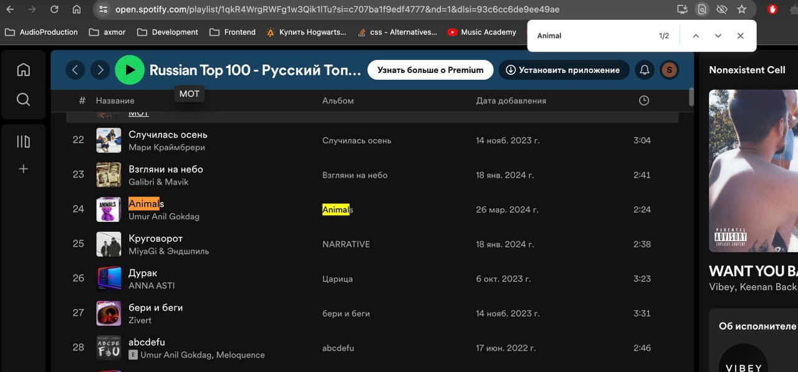The height and width of the screenshot is (372, 798).
Task: Close the find-in-page bar
Action: click(740, 36)
